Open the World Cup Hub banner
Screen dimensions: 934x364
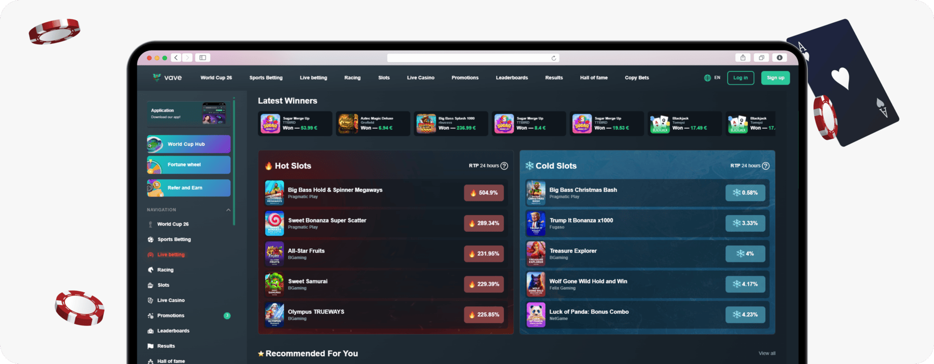188,144
